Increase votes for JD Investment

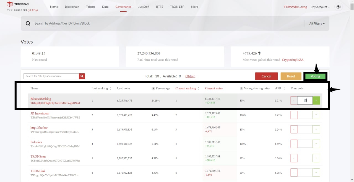[x=316, y=115]
